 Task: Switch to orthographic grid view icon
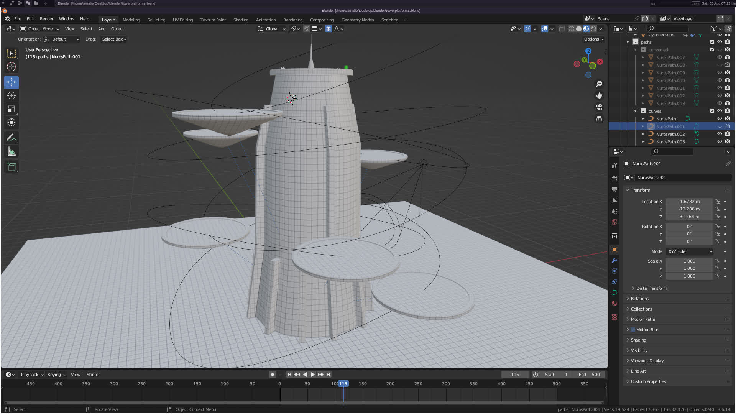[x=599, y=119]
